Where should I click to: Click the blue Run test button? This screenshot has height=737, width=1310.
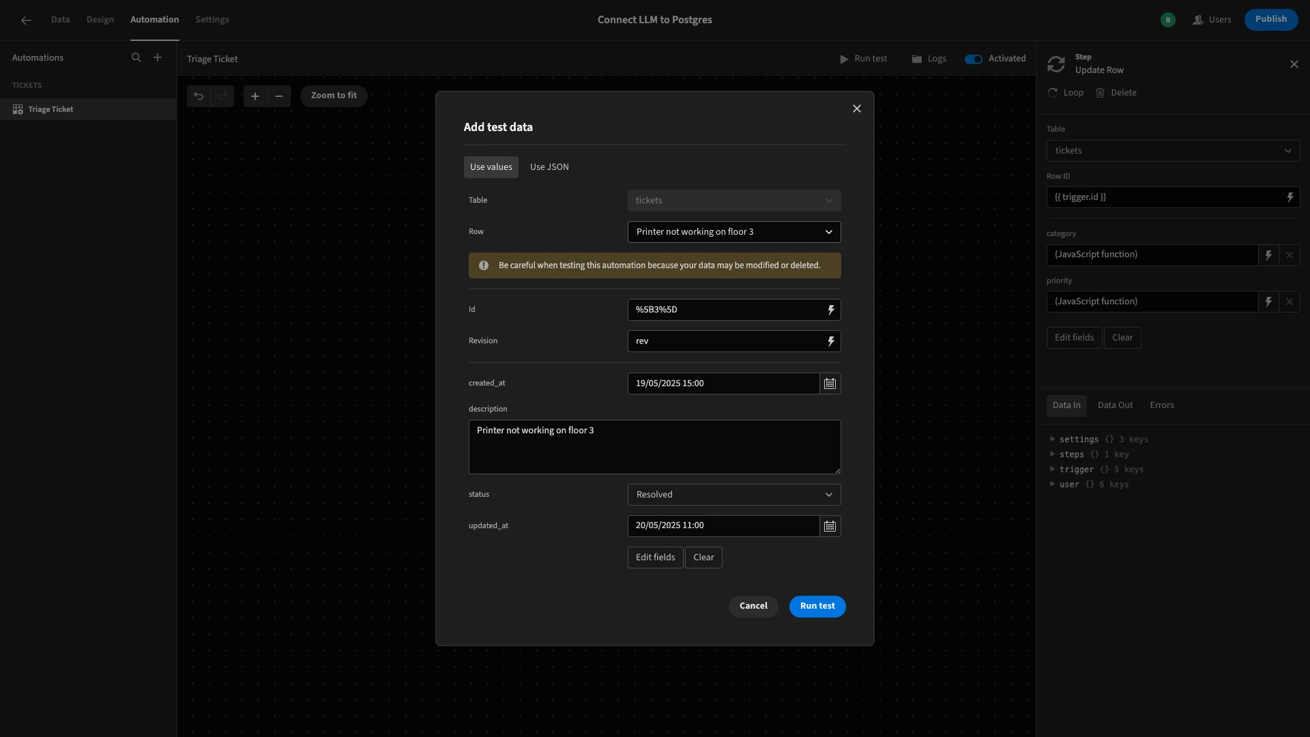pos(817,607)
